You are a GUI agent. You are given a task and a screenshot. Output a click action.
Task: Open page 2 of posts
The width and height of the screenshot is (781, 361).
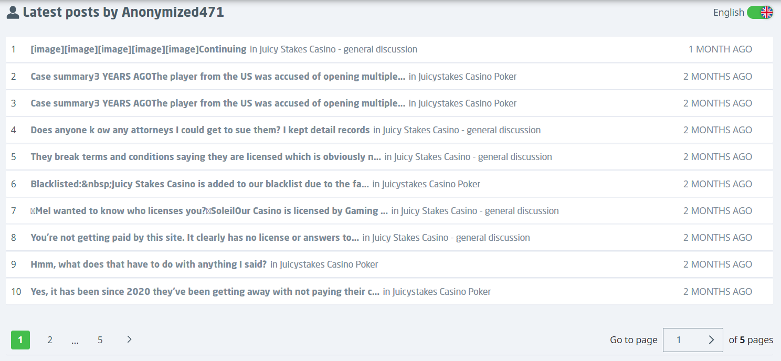50,340
